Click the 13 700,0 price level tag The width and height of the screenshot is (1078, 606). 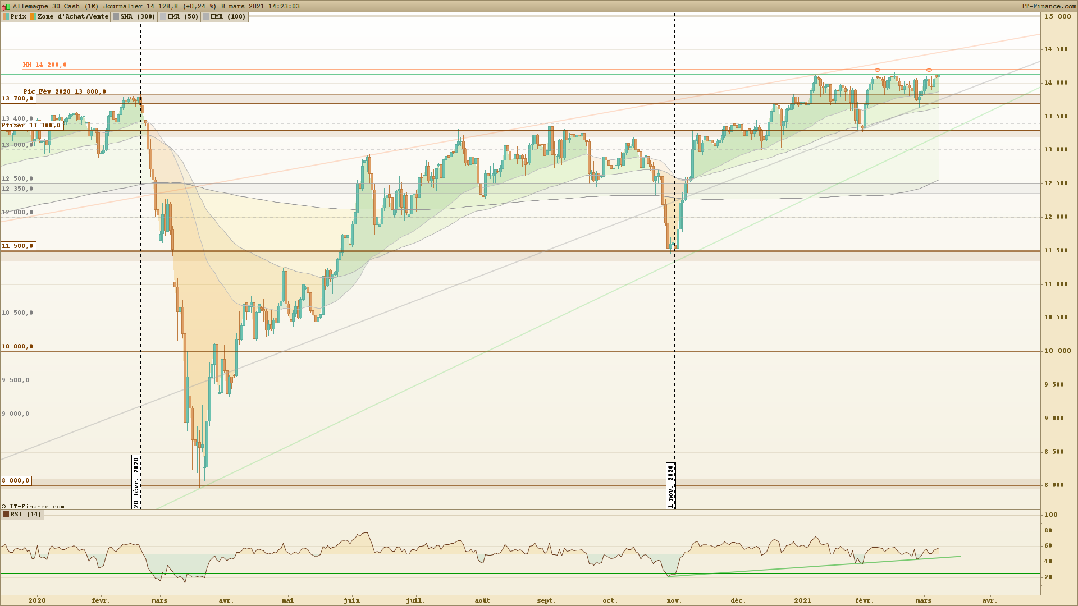pyautogui.click(x=17, y=99)
